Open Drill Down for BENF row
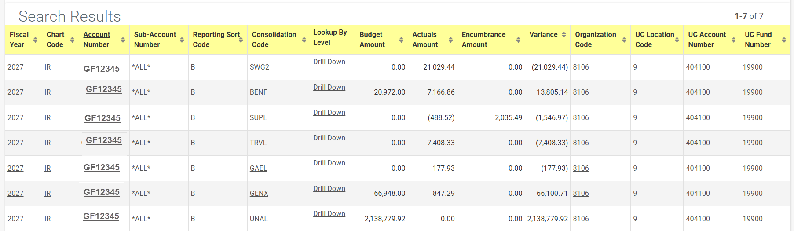The image size is (794, 231). point(329,87)
